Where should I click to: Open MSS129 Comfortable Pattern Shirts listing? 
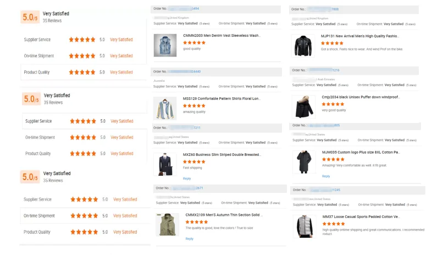click(x=221, y=99)
